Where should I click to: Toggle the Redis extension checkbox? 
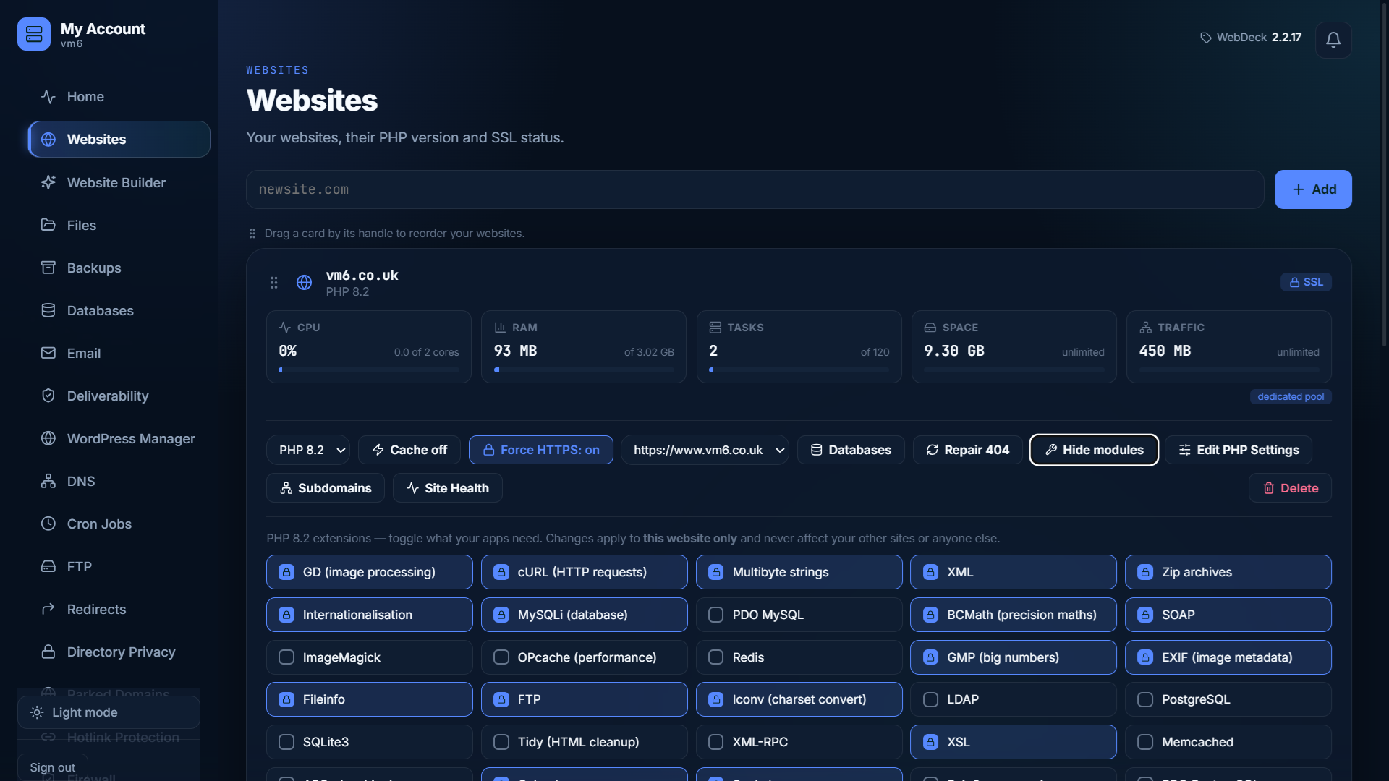click(x=715, y=657)
